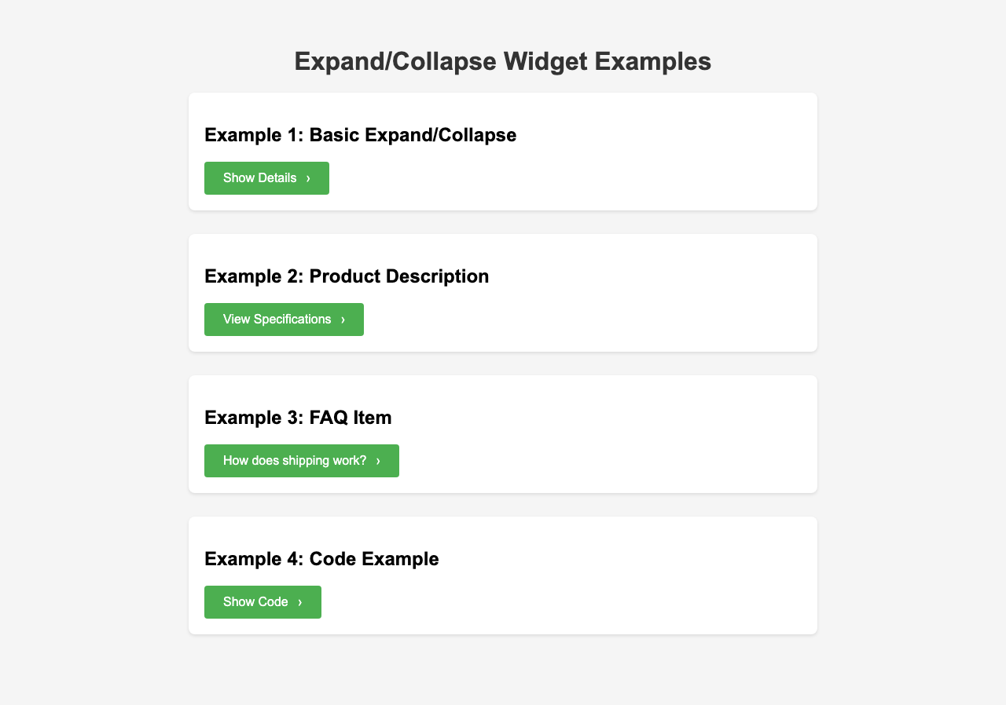Click gray page background left of the cards

pyautogui.click(x=94, y=353)
